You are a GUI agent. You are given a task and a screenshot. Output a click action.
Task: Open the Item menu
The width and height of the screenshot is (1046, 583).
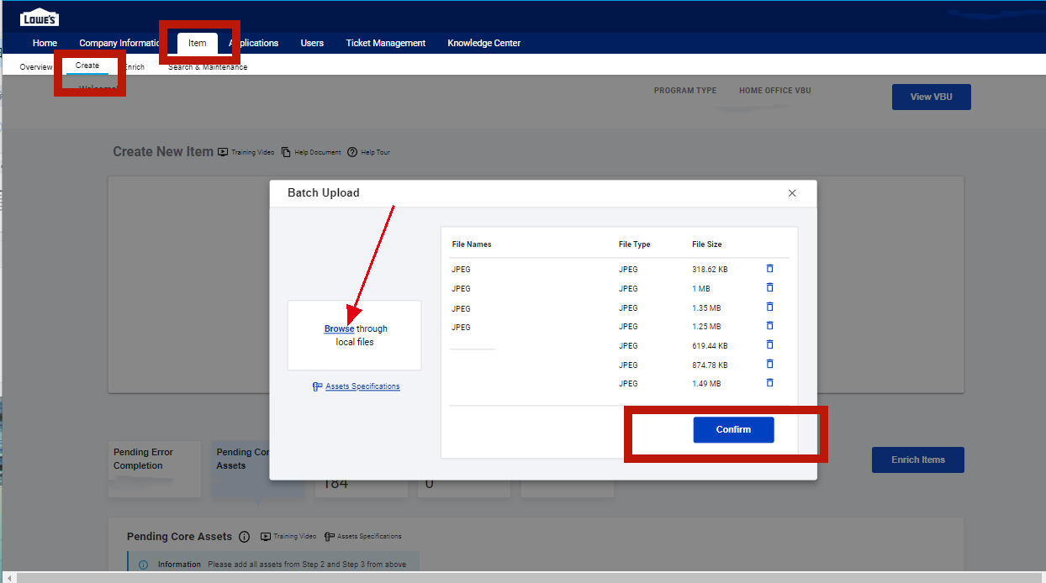pyautogui.click(x=198, y=43)
